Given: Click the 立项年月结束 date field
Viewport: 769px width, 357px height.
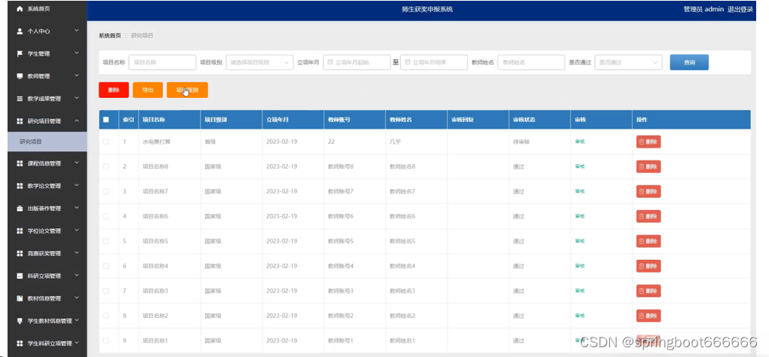Looking at the screenshot, I should (434, 63).
